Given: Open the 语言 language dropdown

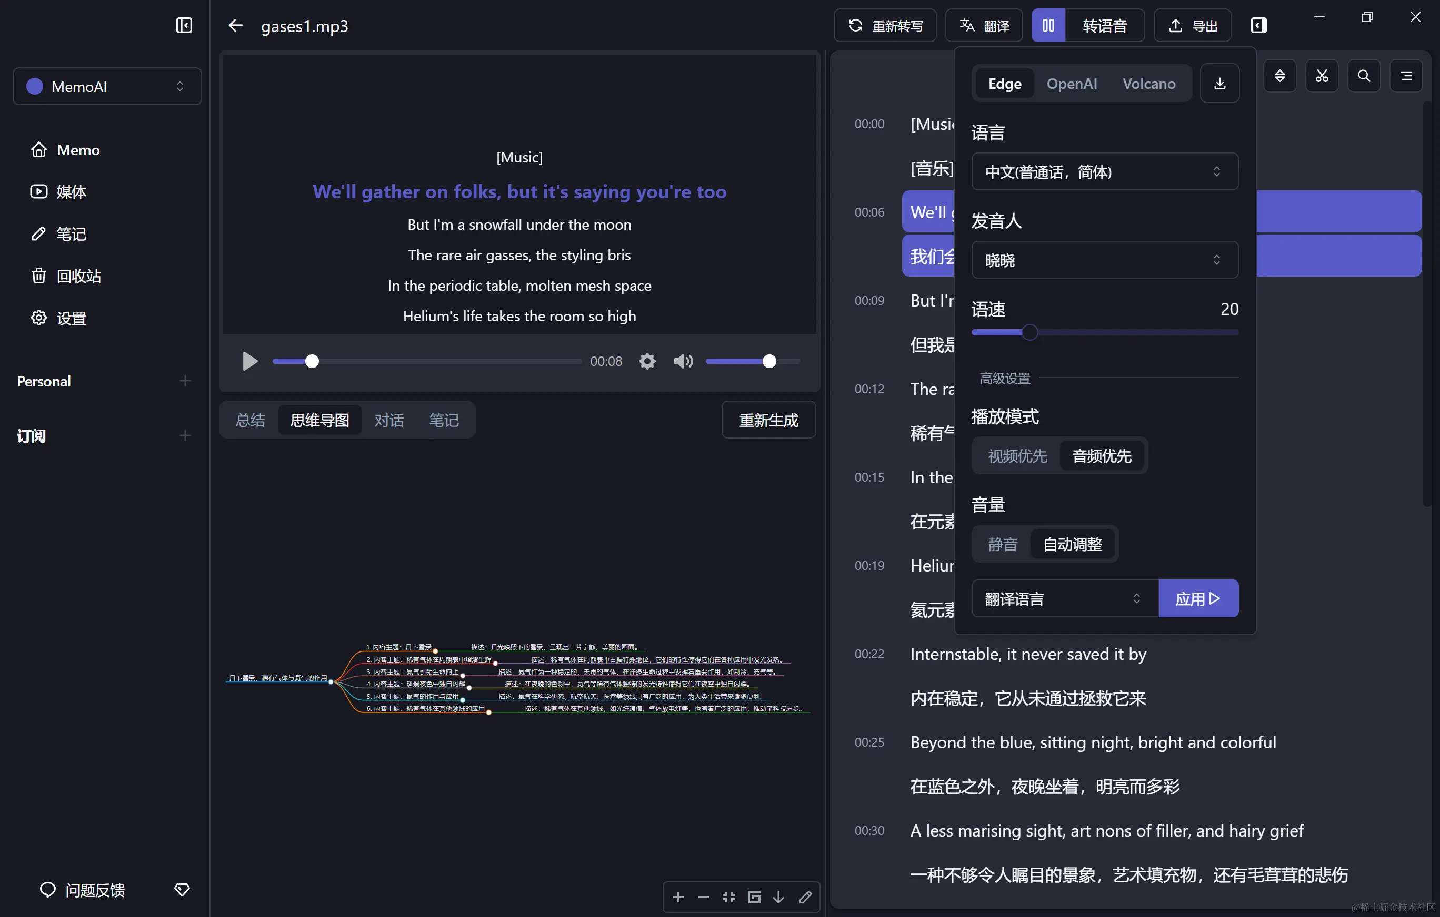Looking at the screenshot, I should click(1104, 172).
